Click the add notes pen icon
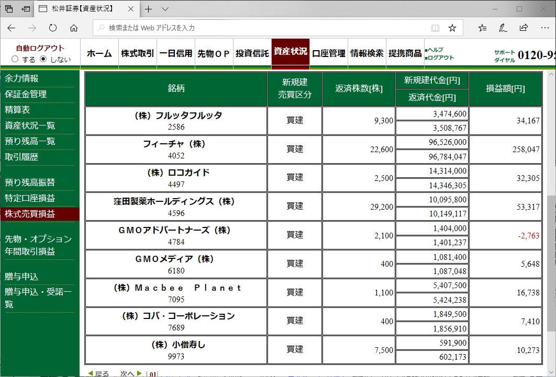 [503, 28]
